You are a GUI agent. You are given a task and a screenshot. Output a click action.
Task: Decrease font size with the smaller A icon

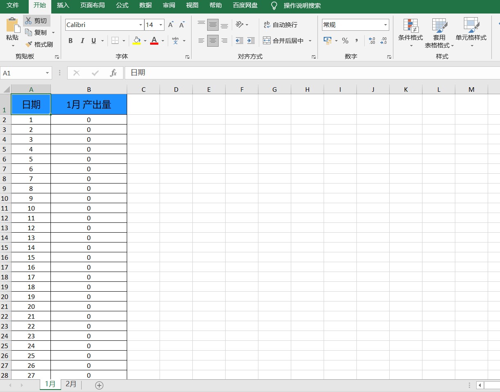click(x=182, y=25)
